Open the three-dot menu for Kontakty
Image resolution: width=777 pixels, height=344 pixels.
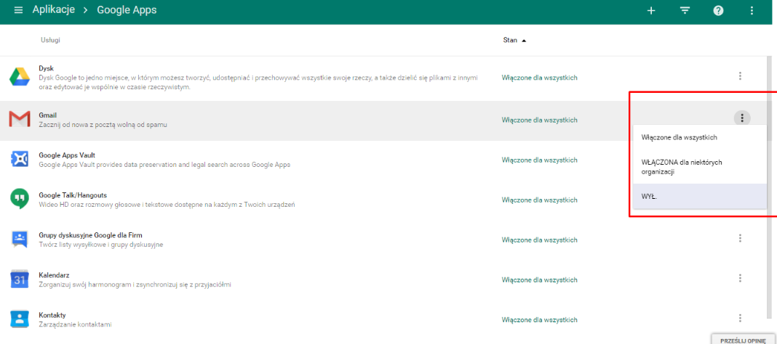(740, 318)
